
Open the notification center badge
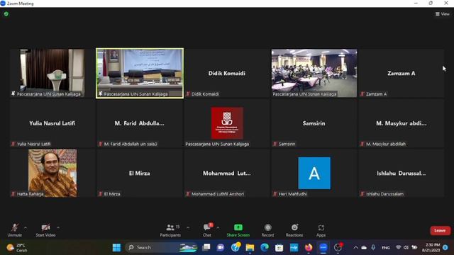pyautogui.click(x=445, y=247)
